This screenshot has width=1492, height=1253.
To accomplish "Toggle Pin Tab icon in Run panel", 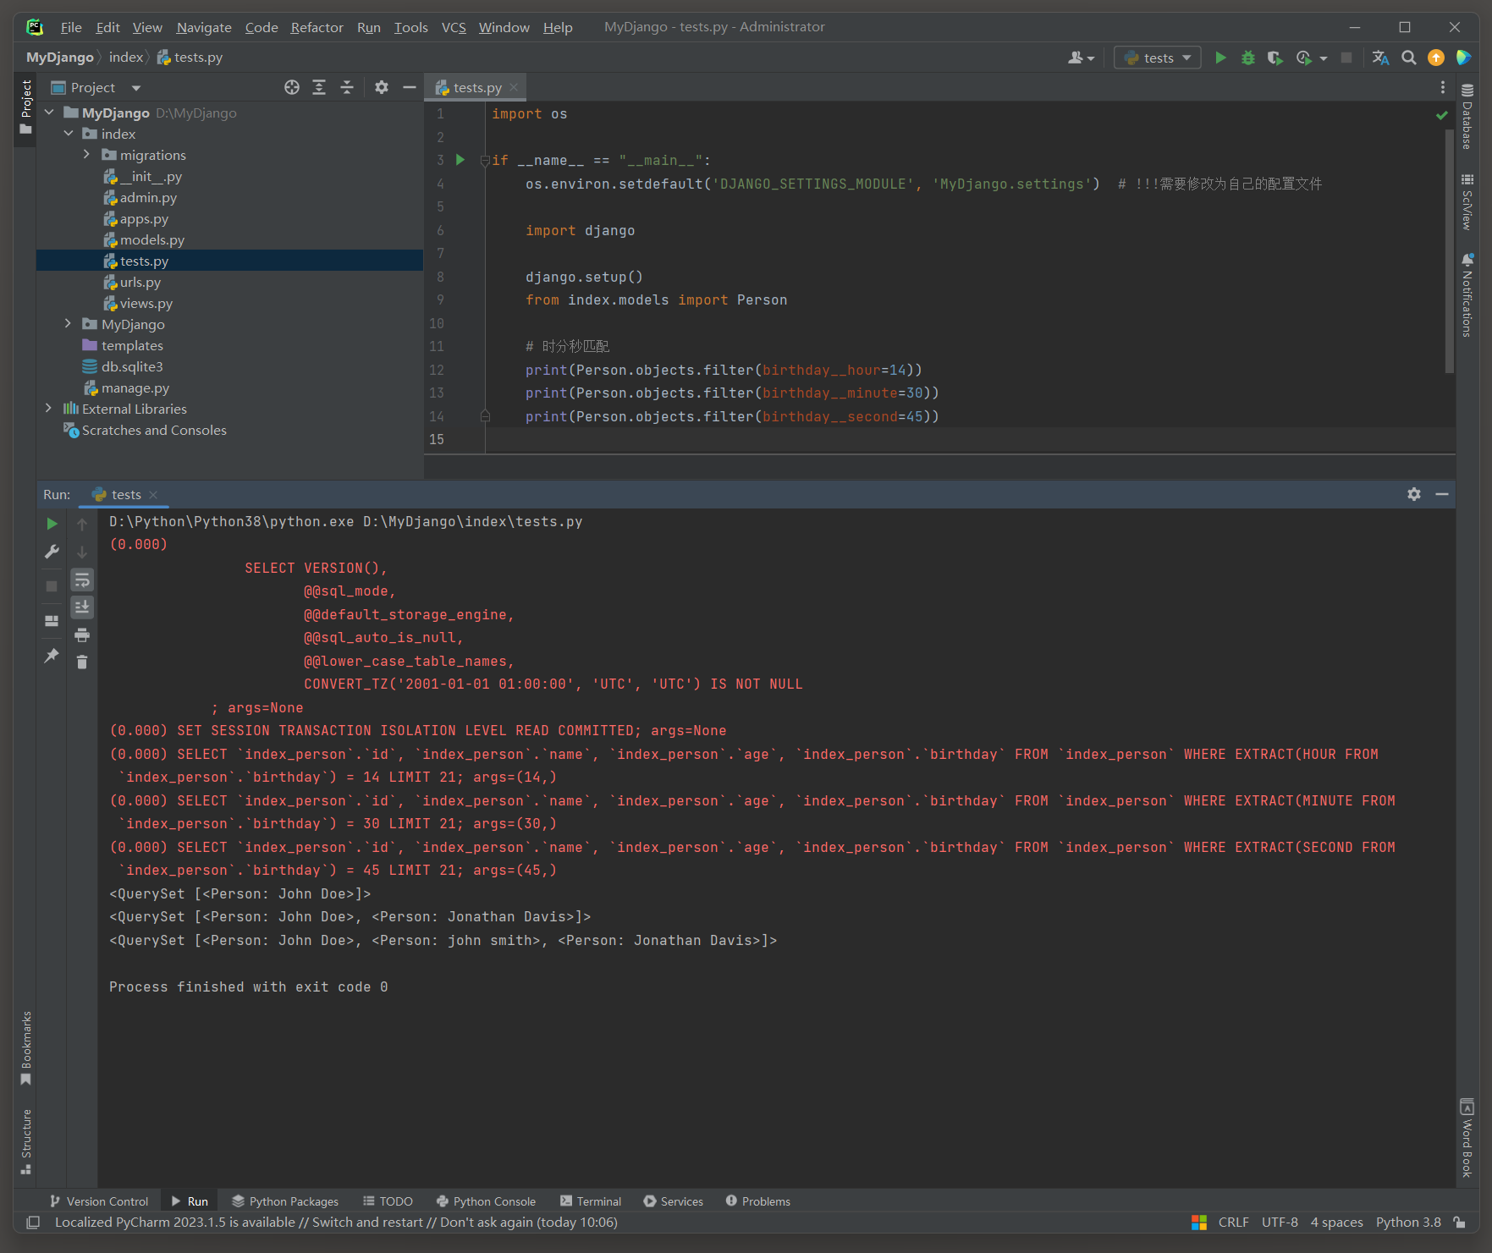I will [x=52, y=656].
